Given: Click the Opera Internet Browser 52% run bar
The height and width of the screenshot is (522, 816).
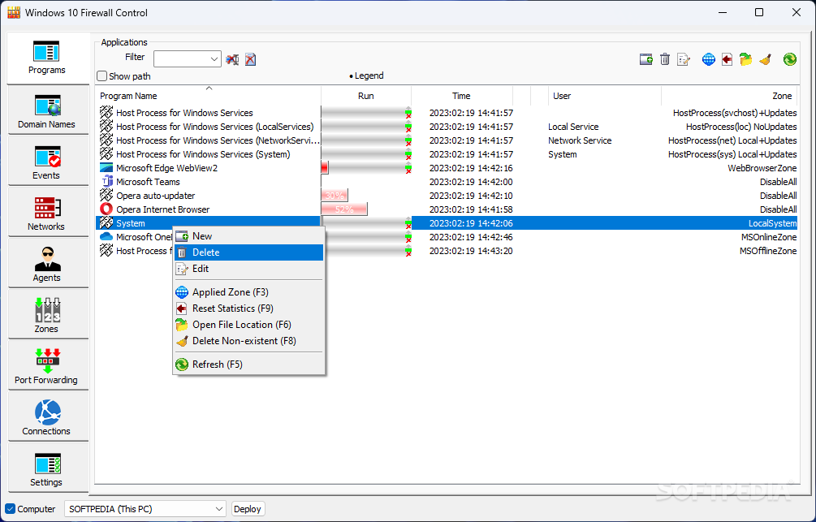Looking at the screenshot, I should pyautogui.click(x=344, y=209).
